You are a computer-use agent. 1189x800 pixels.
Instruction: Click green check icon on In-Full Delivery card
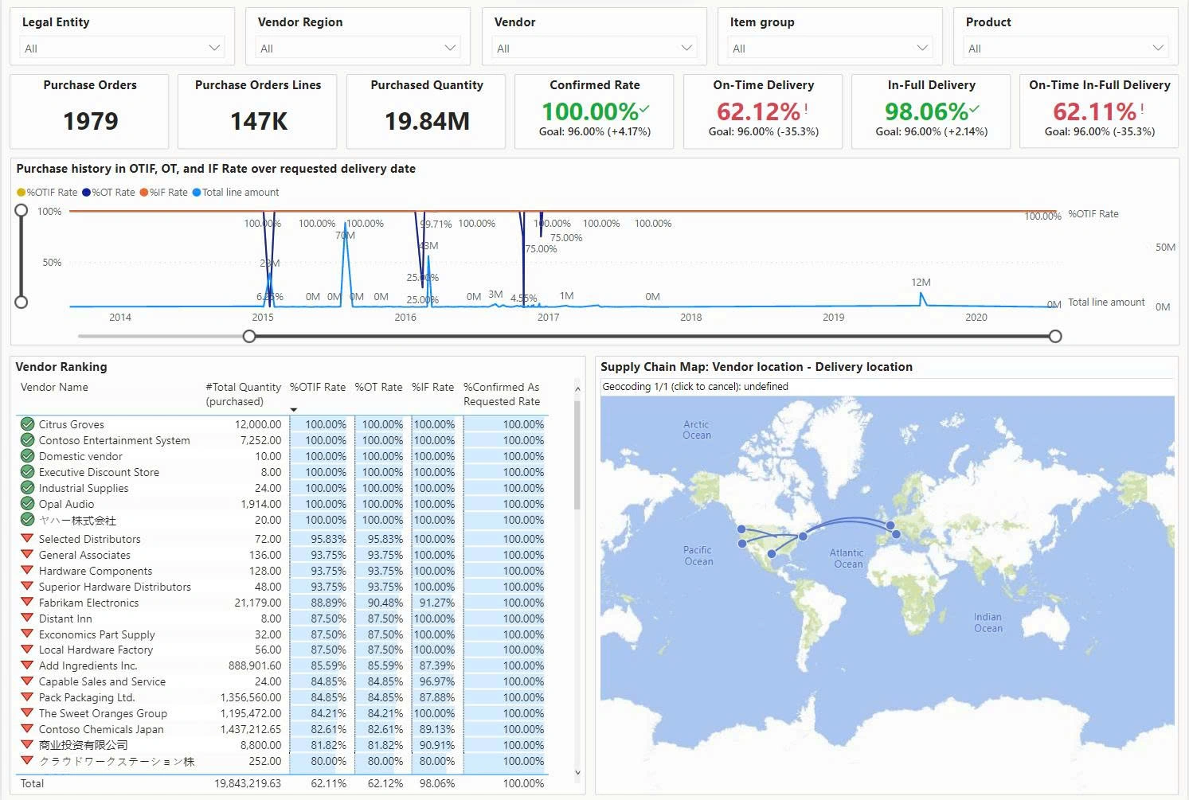(x=975, y=109)
